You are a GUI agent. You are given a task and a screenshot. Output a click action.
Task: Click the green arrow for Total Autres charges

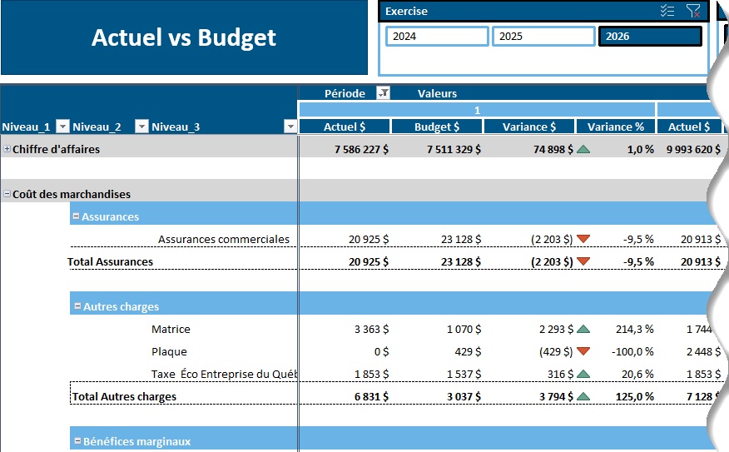coord(583,396)
